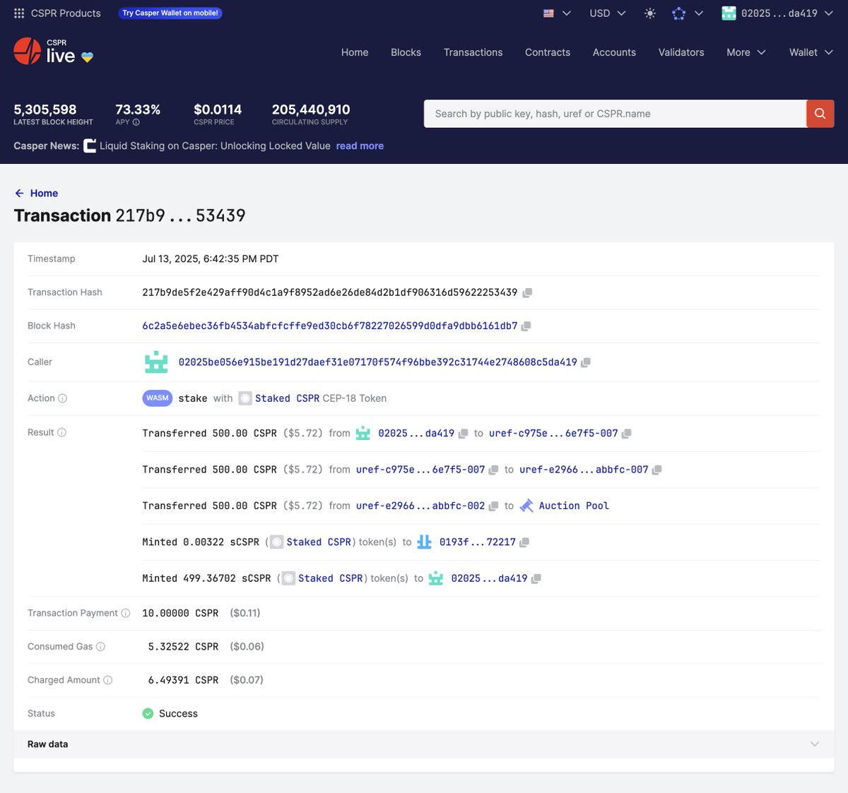Expand the Raw data section
Viewport: 848px width, 793px height.
[x=424, y=744]
